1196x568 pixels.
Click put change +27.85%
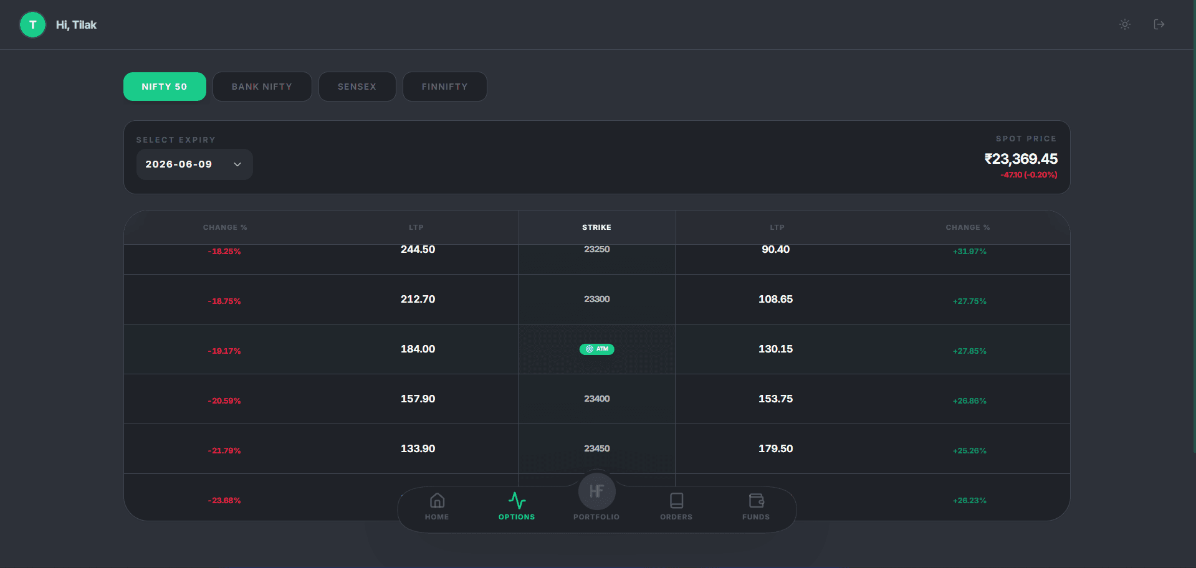(969, 351)
